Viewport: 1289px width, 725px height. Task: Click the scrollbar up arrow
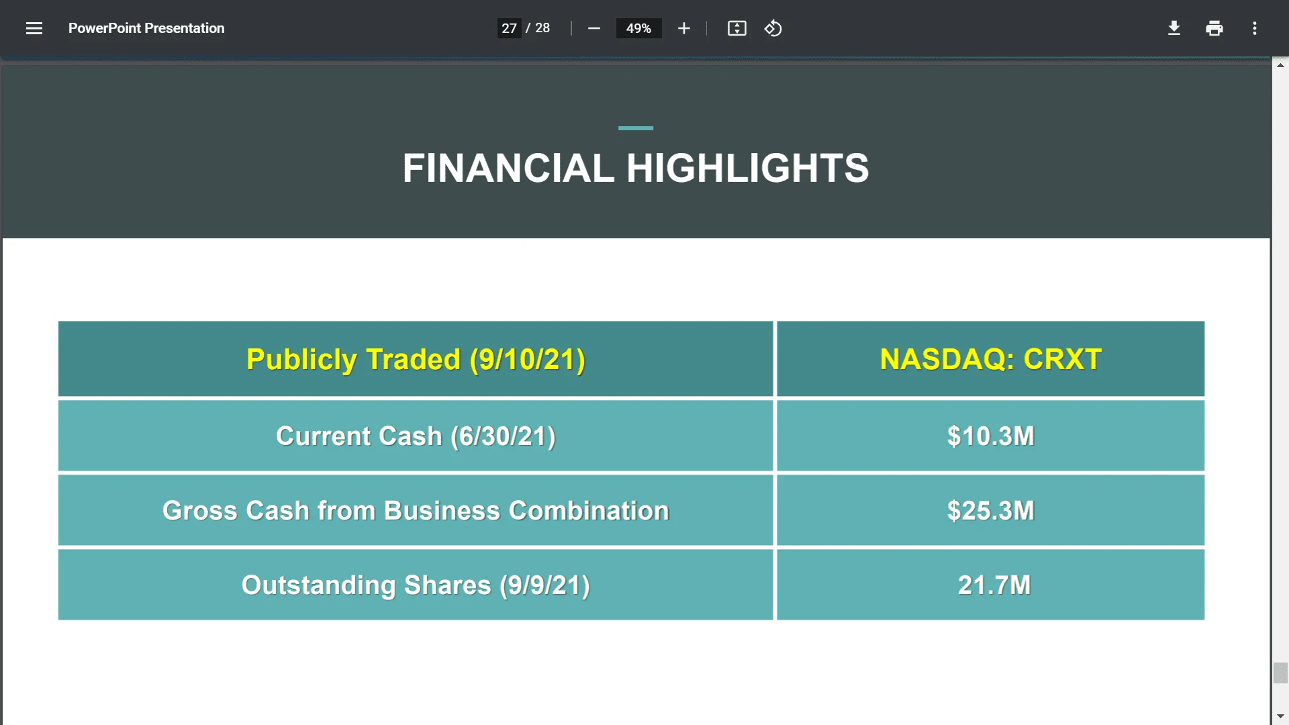pyautogui.click(x=1280, y=65)
